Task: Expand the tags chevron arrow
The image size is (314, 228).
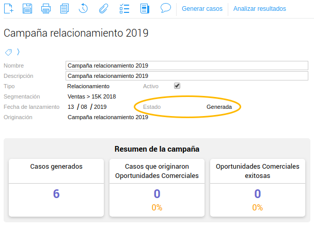Action: [x=18, y=52]
